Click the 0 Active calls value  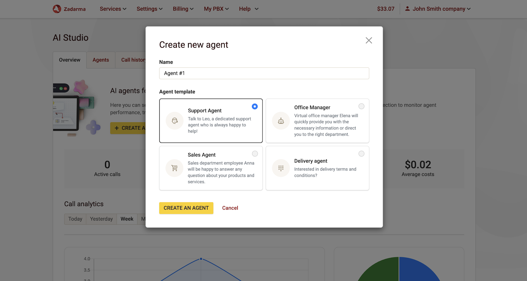click(x=107, y=164)
